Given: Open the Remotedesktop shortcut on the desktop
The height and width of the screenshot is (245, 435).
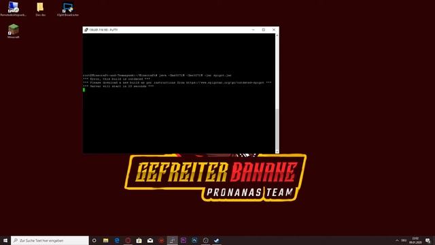Looking at the screenshot, I should click(x=13, y=9).
